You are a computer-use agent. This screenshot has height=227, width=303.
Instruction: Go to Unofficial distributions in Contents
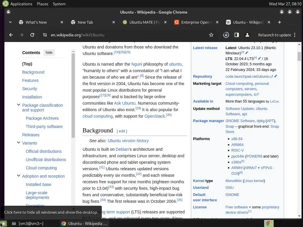[x=46, y=160]
